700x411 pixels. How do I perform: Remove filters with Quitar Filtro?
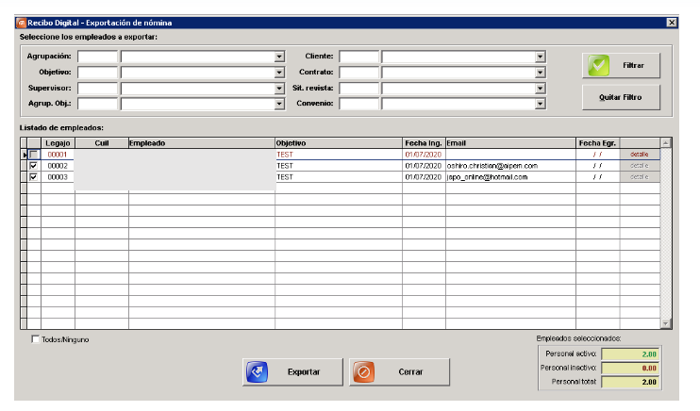pyautogui.click(x=621, y=97)
